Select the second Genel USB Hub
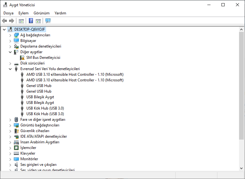Screen dimensions: 245x179 [x=39, y=91]
